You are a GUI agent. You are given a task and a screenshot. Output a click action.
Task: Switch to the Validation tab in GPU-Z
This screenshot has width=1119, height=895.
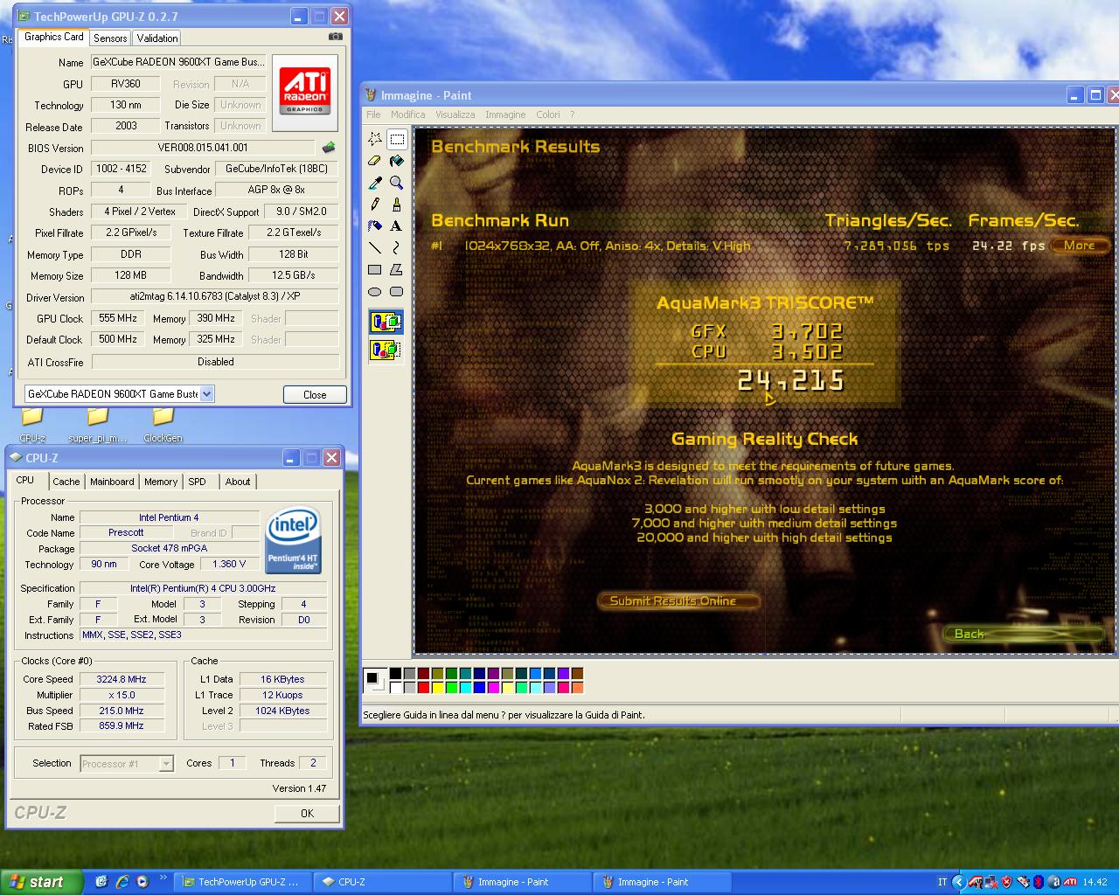(x=157, y=38)
